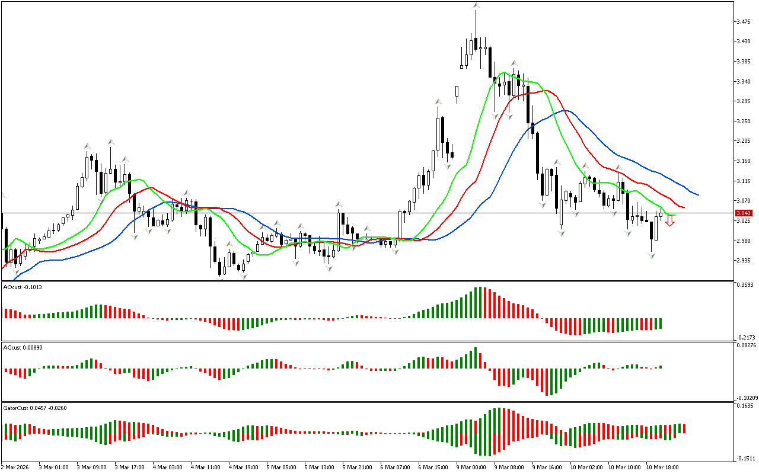Click the ACcust indicator label
This screenshot has height=474, width=759.
point(23,347)
